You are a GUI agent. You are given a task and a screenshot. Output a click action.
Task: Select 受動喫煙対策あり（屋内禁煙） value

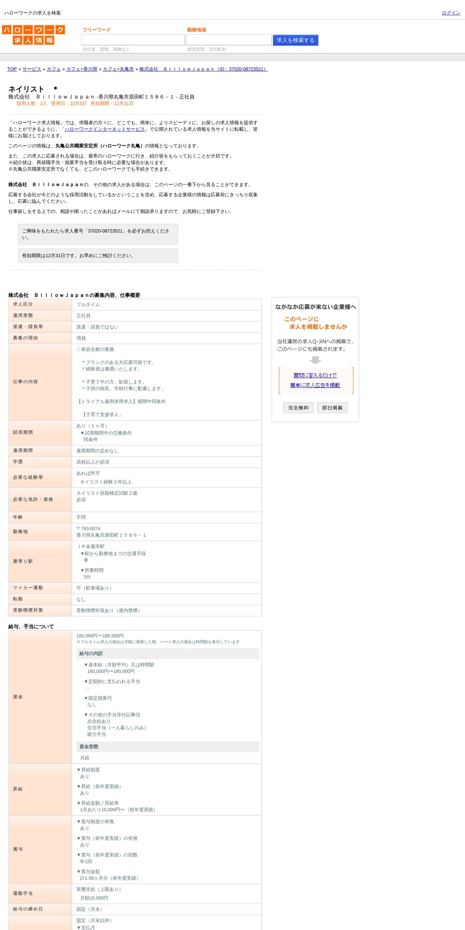pos(109,611)
